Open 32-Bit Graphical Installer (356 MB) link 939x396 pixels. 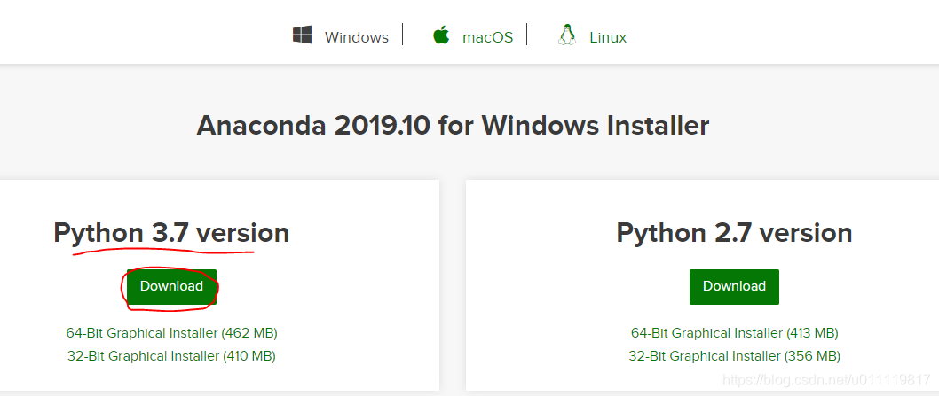[x=734, y=356]
